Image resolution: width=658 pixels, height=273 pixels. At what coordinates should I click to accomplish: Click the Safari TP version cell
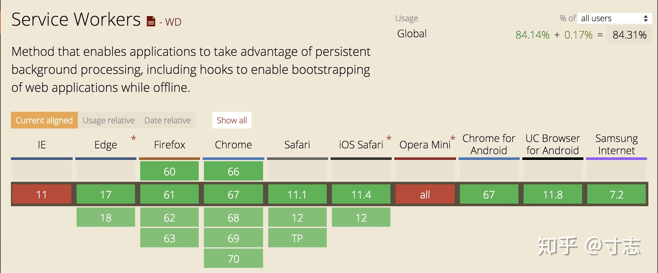pos(297,238)
